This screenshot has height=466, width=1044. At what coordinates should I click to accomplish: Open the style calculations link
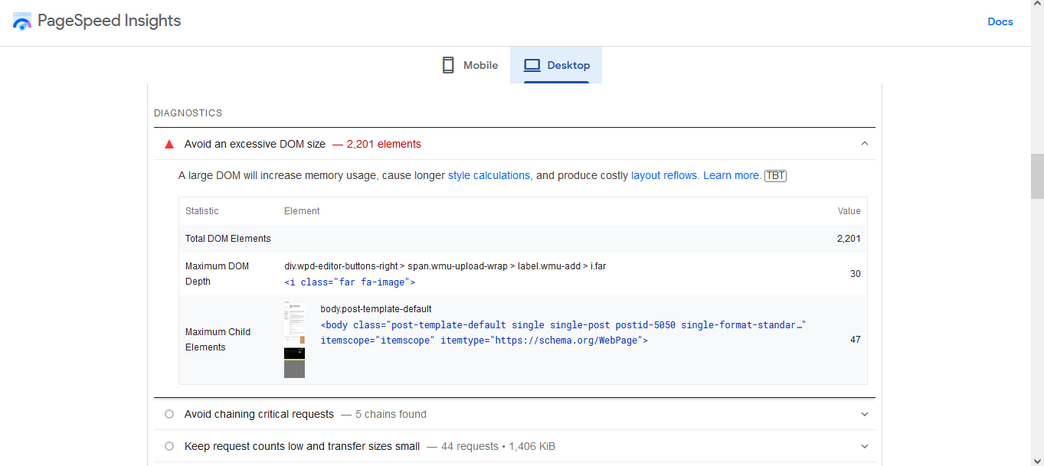tap(489, 175)
